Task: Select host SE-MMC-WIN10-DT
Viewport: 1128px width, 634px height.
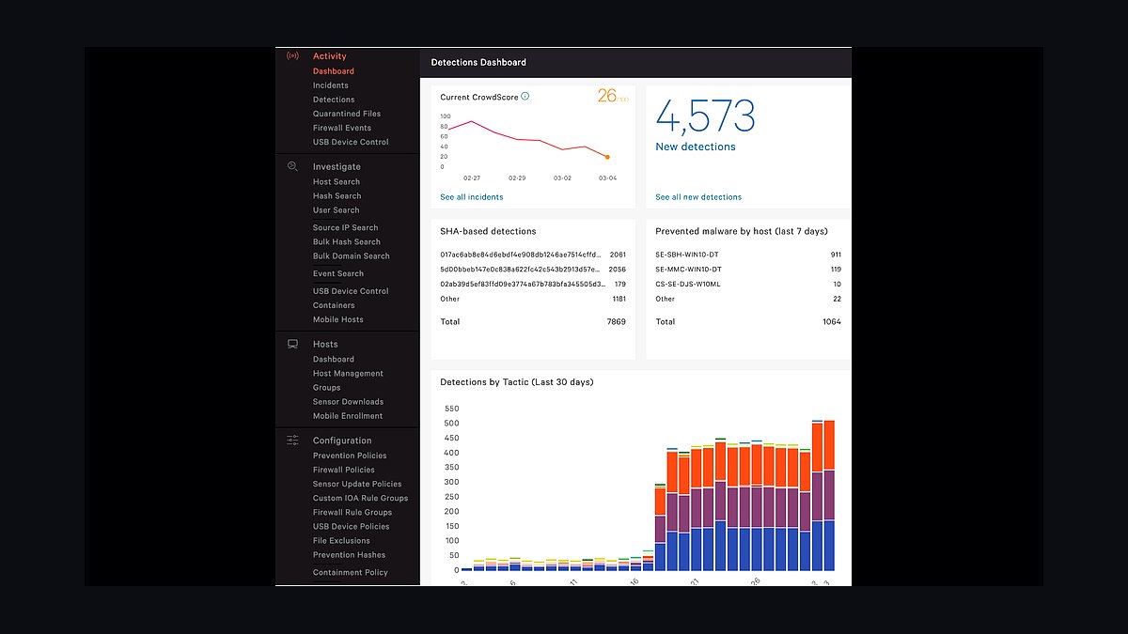Action: coord(689,270)
